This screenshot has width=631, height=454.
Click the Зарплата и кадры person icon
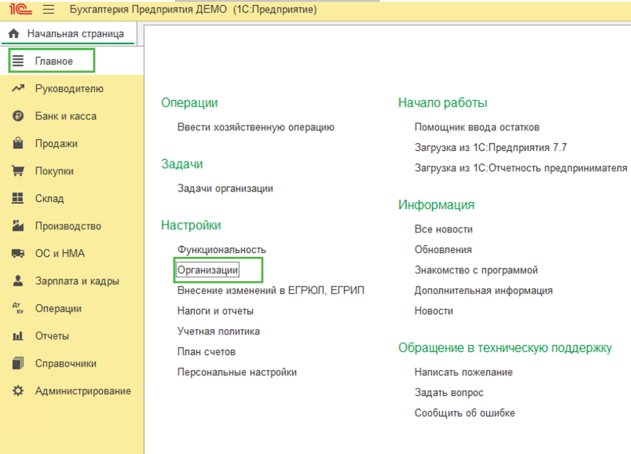18,280
